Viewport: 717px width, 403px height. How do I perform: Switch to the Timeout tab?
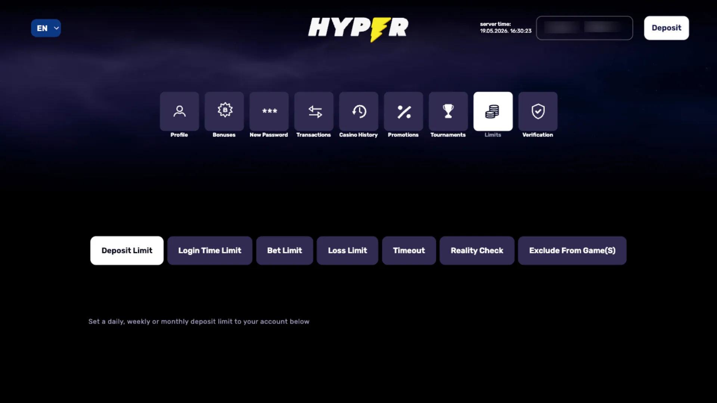(x=409, y=250)
